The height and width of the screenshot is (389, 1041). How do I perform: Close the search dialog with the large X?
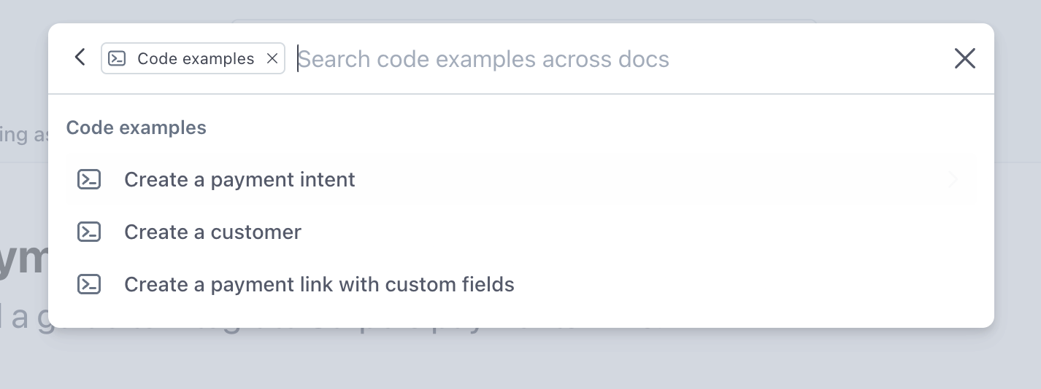tap(964, 58)
